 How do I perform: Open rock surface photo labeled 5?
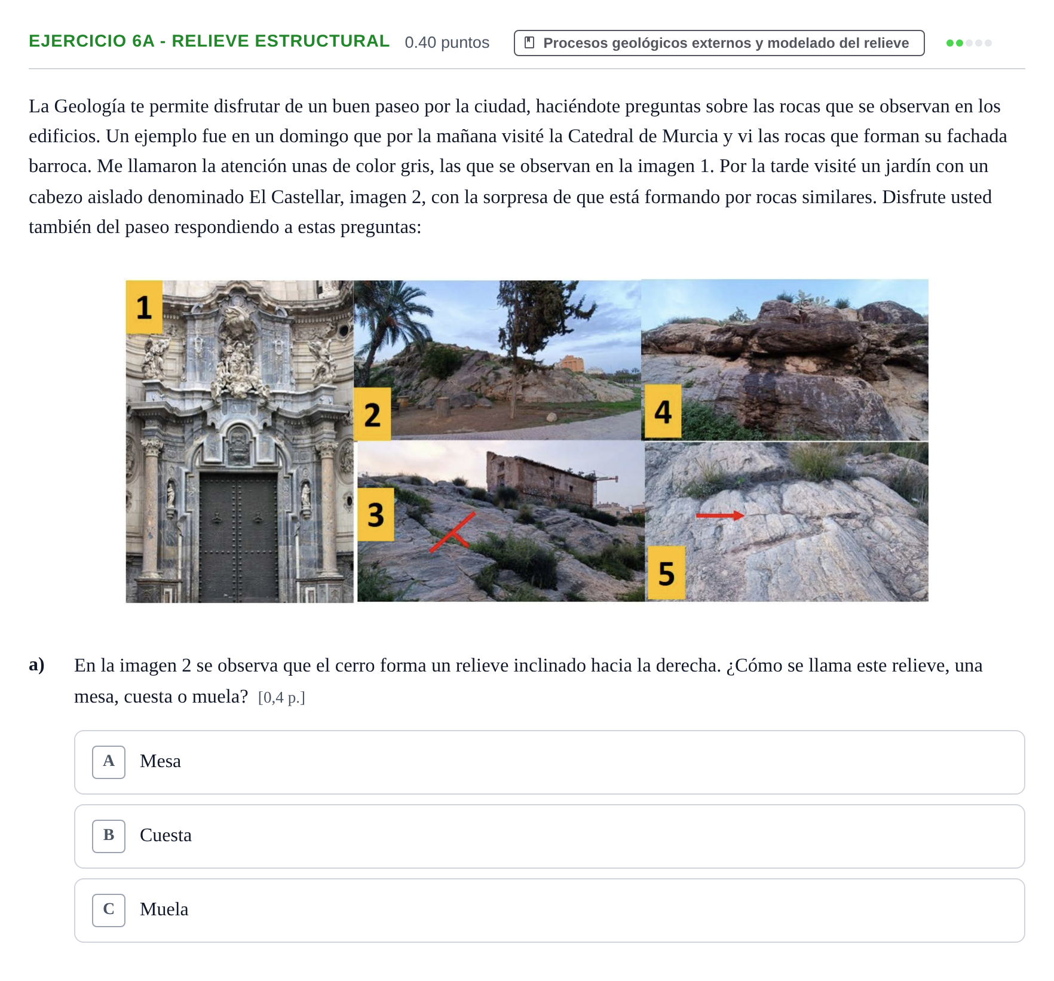(x=787, y=522)
